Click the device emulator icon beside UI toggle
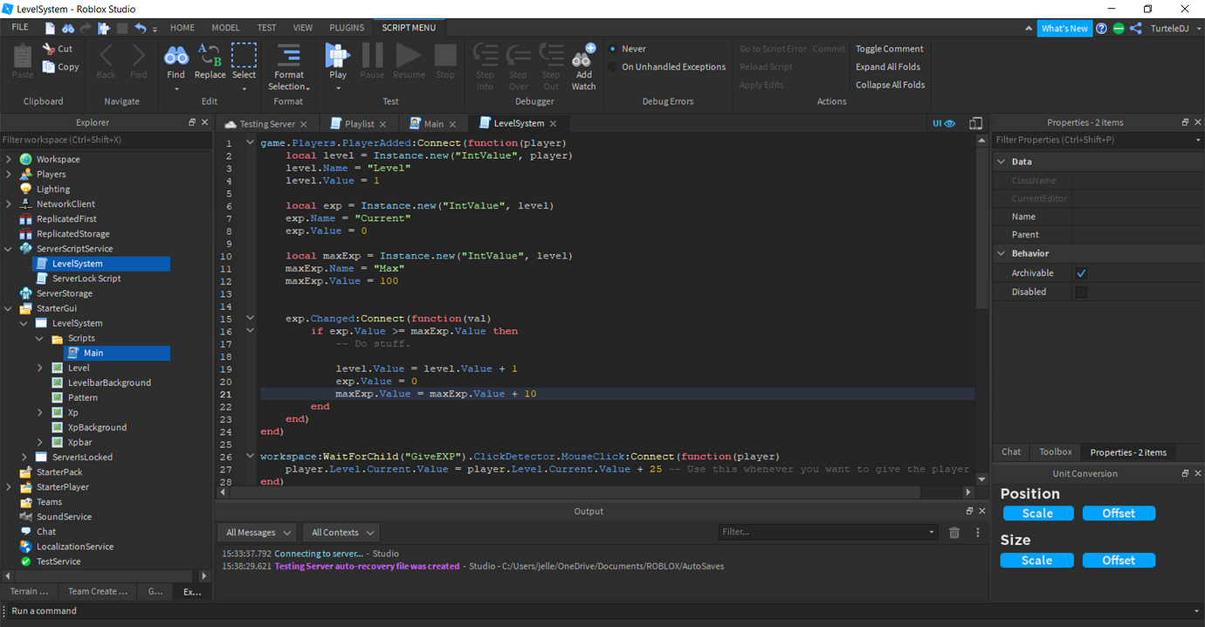1205x627 pixels. click(975, 123)
